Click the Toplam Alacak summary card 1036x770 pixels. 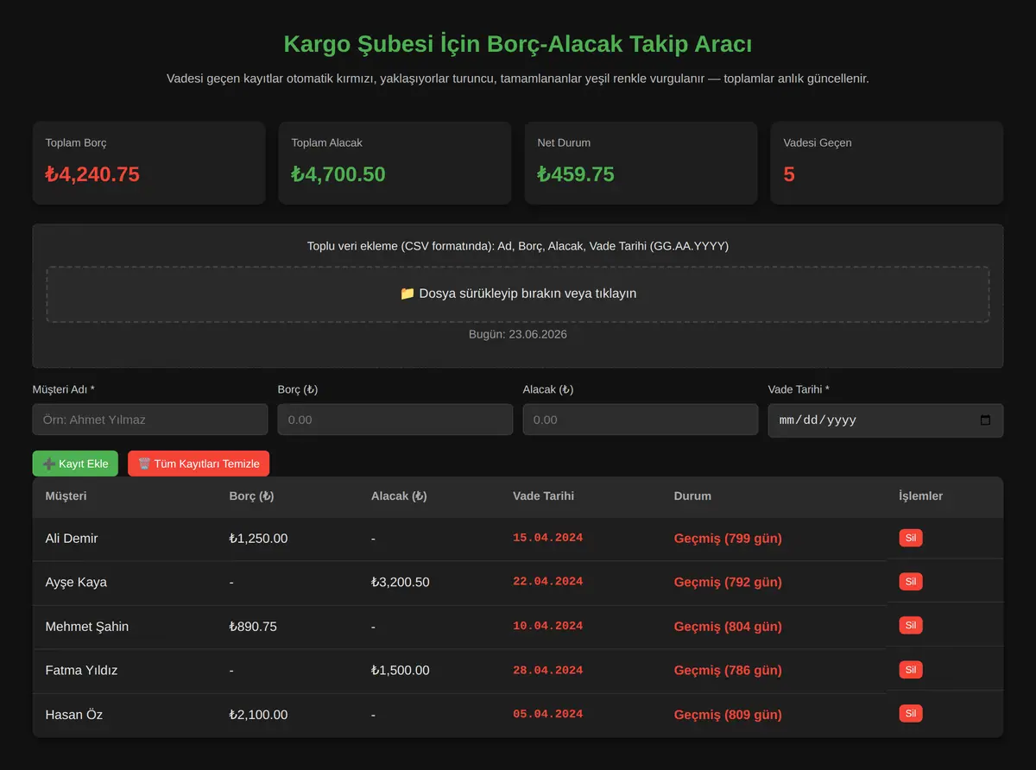tap(395, 162)
